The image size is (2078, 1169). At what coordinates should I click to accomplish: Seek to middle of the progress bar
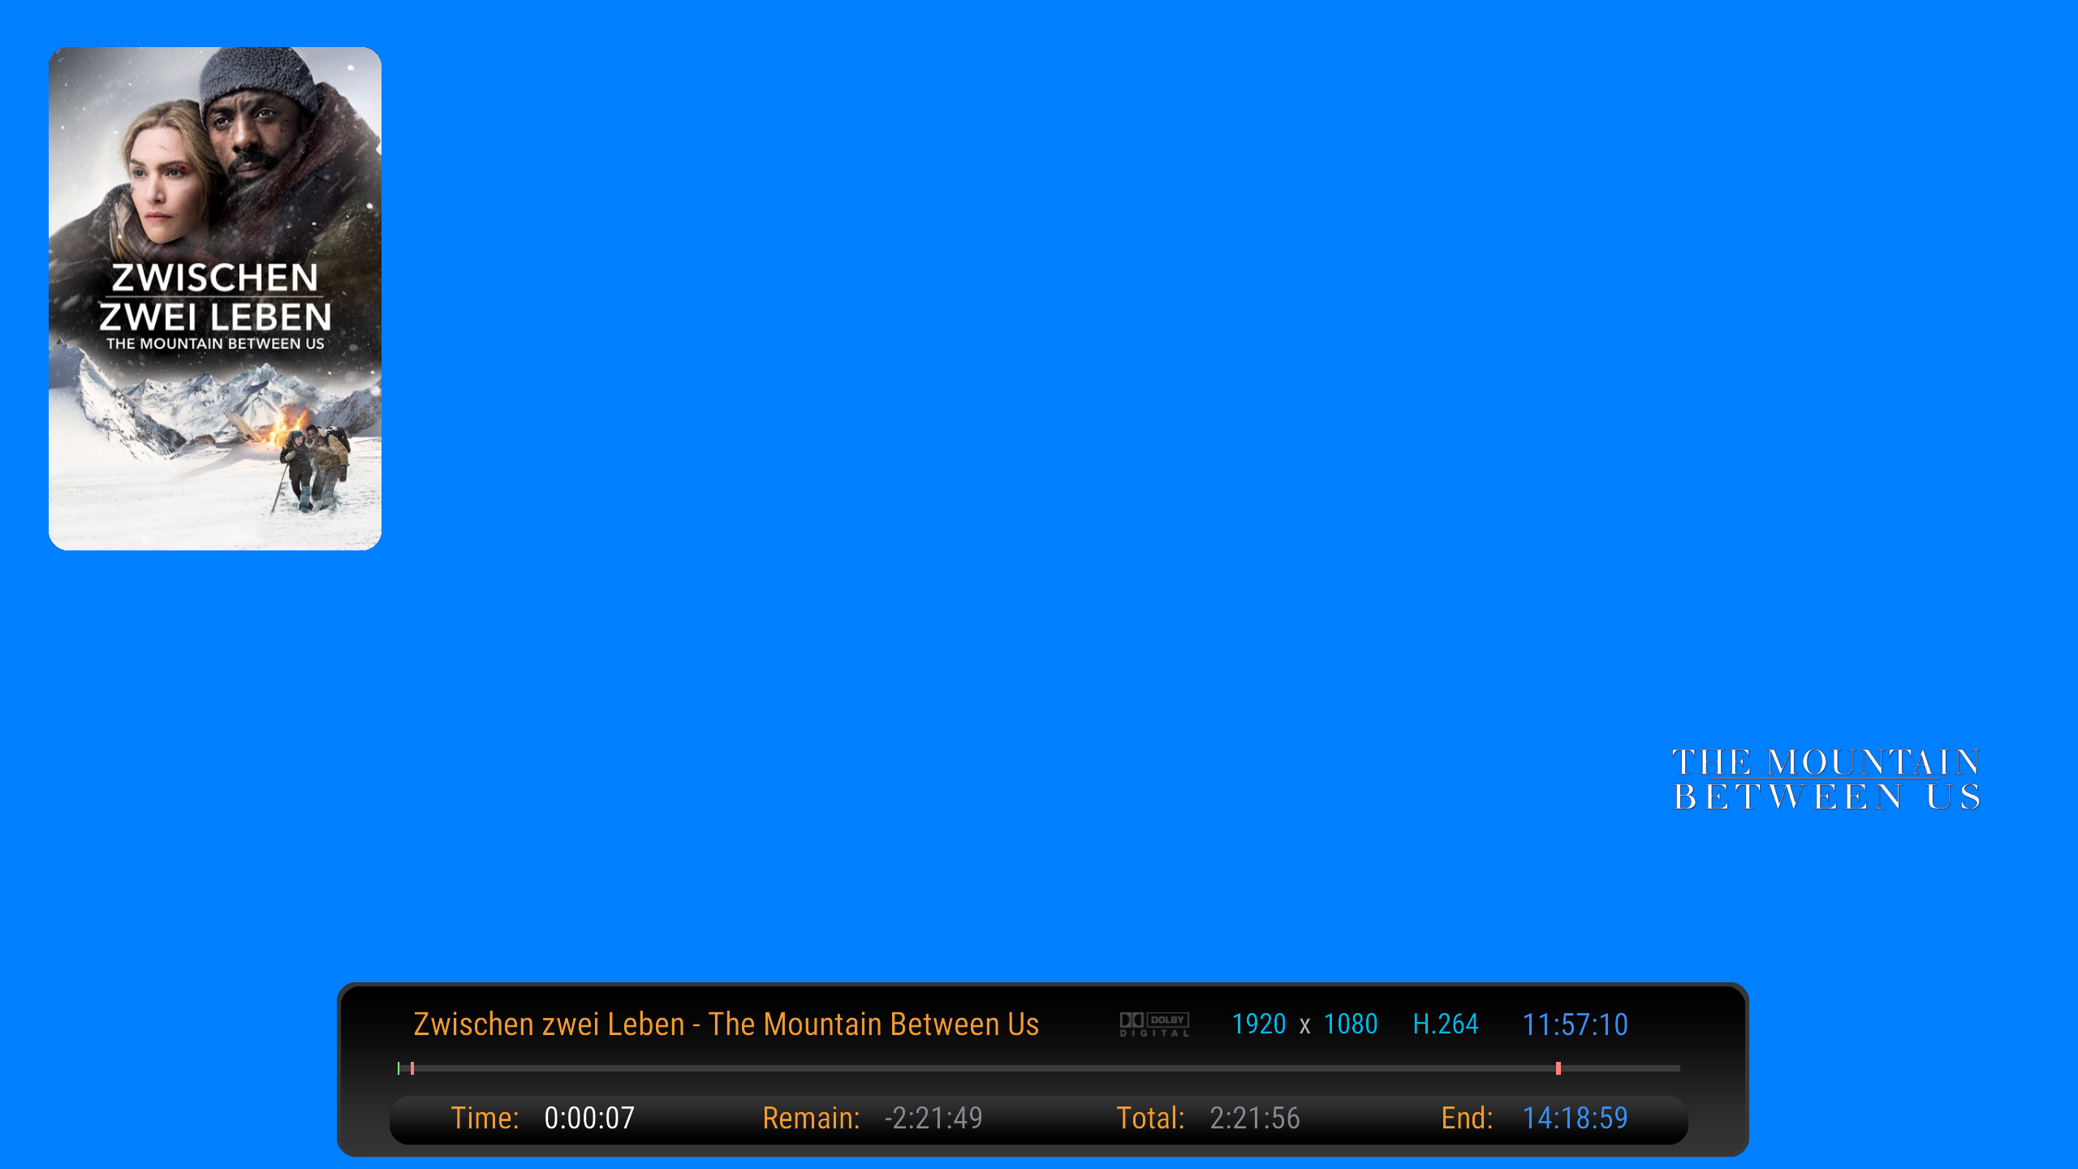click(x=1039, y=1068)
